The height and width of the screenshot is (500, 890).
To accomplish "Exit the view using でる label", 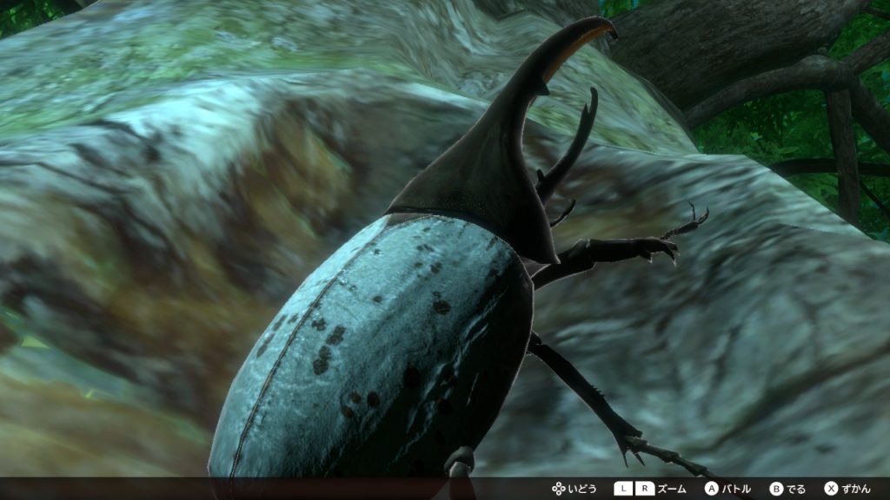I will 796,489.
